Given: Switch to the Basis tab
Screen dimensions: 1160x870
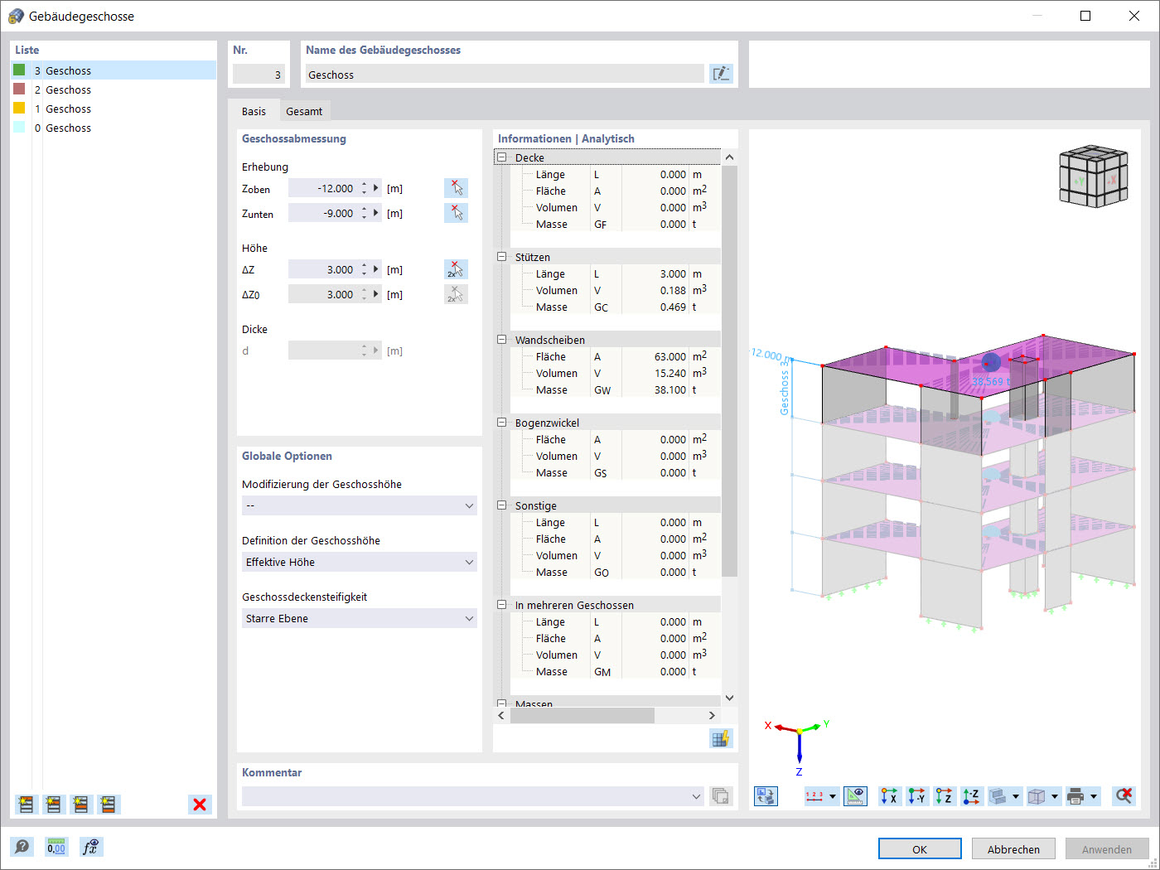Looking at the screenshot, I should [x=254, y=111].
